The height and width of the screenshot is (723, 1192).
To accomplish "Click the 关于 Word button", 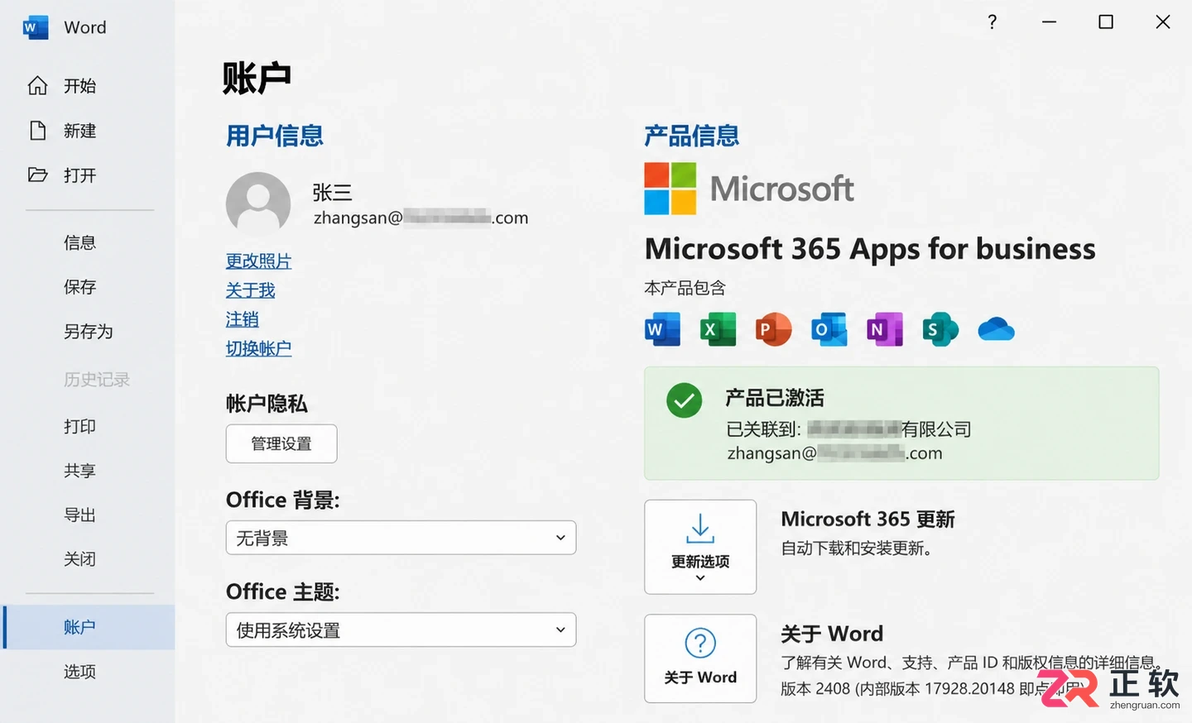I will tap(700, 658).
